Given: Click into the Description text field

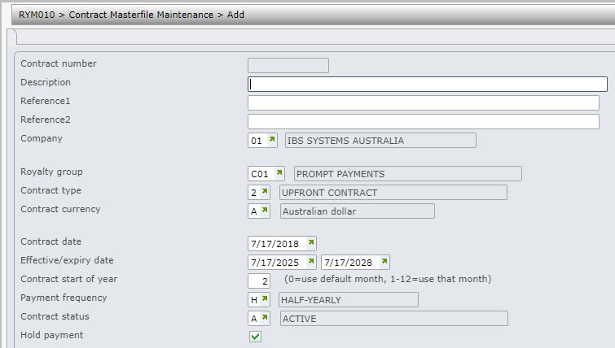Looking at the screenshot, I should (428, 85).
